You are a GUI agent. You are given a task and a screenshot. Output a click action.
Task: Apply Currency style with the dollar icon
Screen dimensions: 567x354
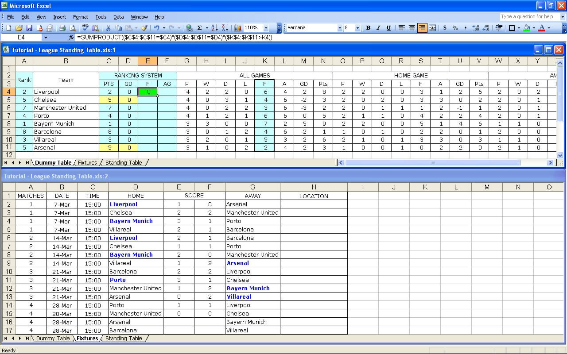click(445, 28)
